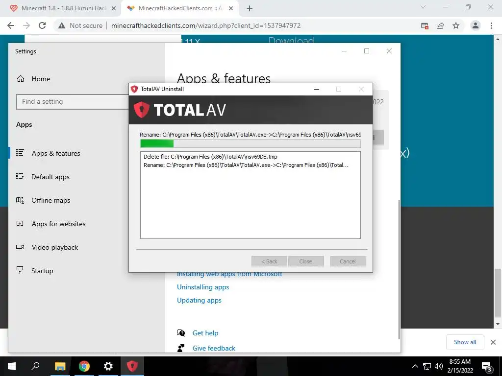502x376 pixels.
Task: Select the 'Delete file: nsv69DE.tmp' log line
Action: pyautogui.click(x=210, y=157)
